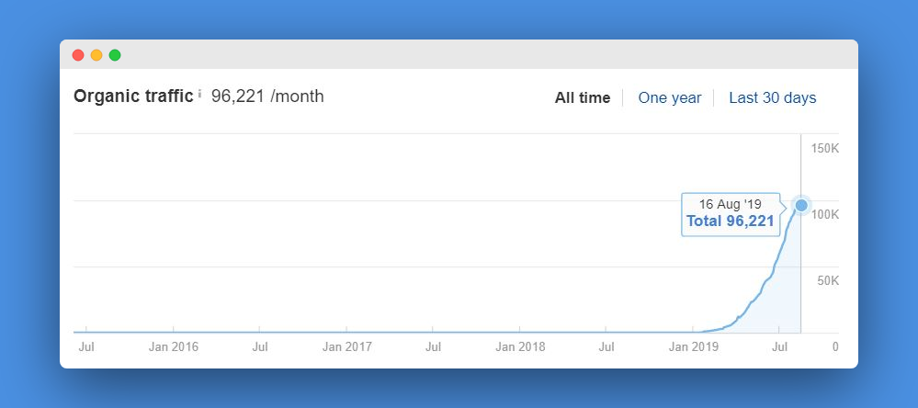Pick the Jan 2018 axis label
The image size is (918, 408).
[x=520, y=346]
